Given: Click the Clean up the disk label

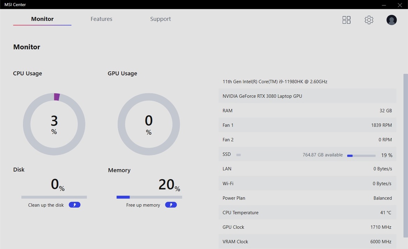Looking at the screenshot, I should tap(46, 205).
